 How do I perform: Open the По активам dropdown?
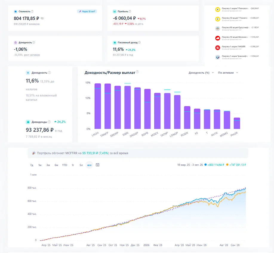click(228, 73)
